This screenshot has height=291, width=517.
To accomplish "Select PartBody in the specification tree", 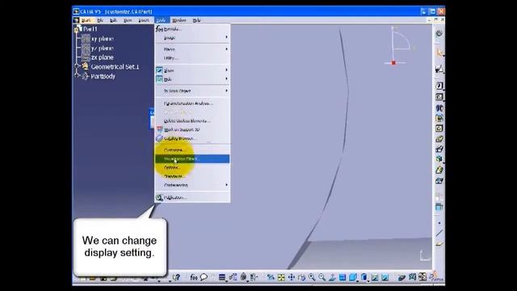I will pos(103,76).
